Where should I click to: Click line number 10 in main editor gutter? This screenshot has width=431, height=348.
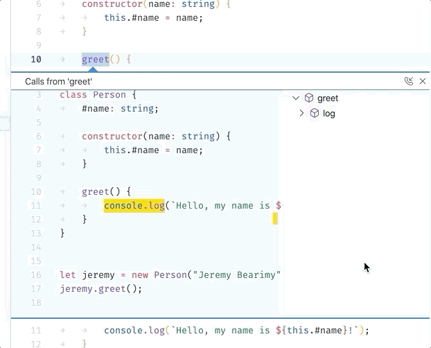36,60
